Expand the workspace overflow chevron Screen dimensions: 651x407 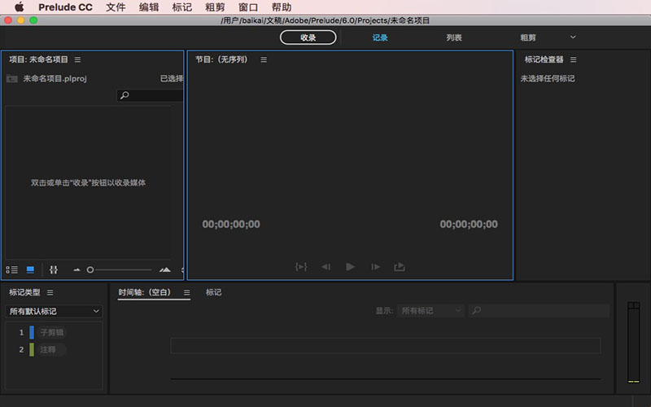coord(573,37)
